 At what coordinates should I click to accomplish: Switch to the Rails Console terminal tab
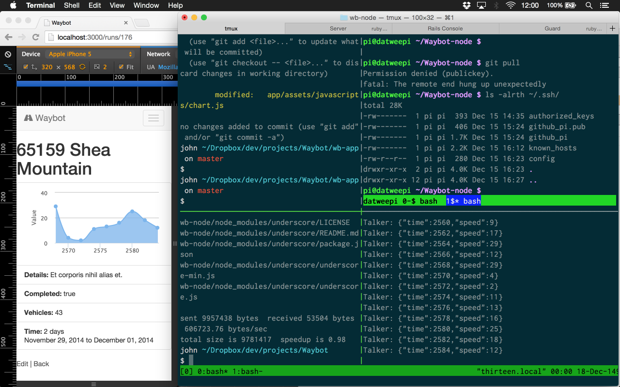[445, 28]
